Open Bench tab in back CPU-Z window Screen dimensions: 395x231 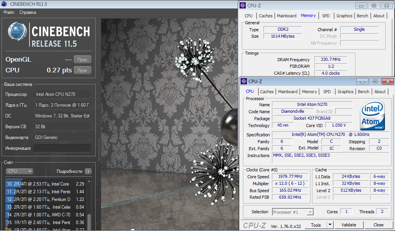(363, 16)
